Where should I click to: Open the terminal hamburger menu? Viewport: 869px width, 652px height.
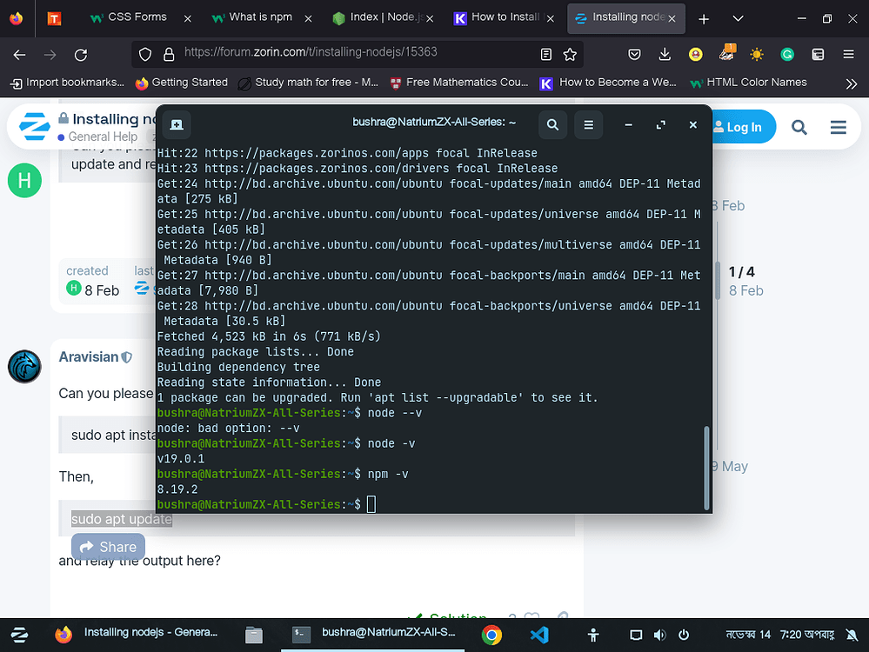point(588,124)
